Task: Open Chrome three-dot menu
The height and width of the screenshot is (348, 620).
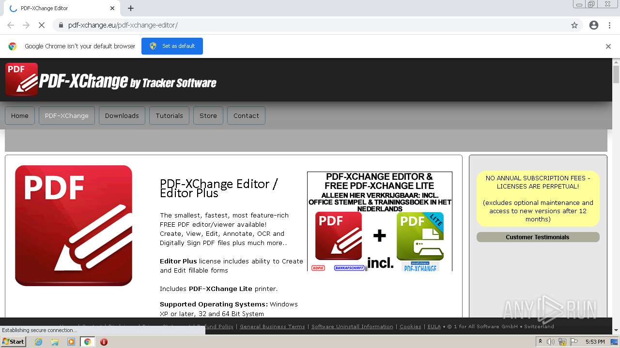Action: tap(609, 25)
